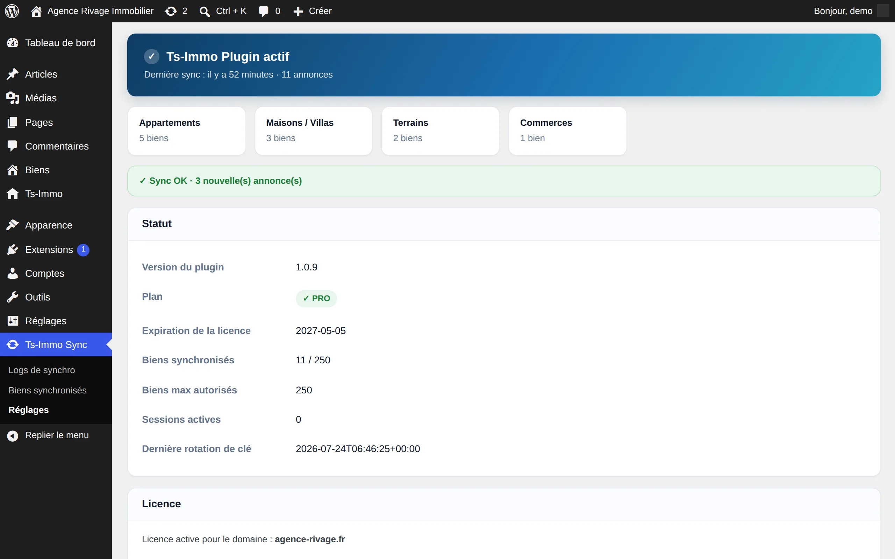Click the Réglages sliders icon in sidebar
895x559 pixels.
coord(13,321)
